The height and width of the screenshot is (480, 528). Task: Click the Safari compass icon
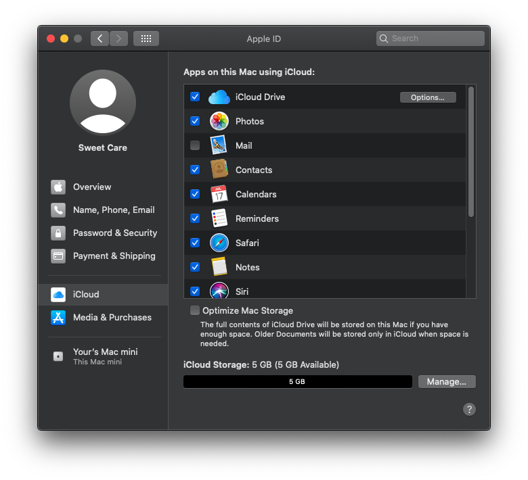[219, 243]
